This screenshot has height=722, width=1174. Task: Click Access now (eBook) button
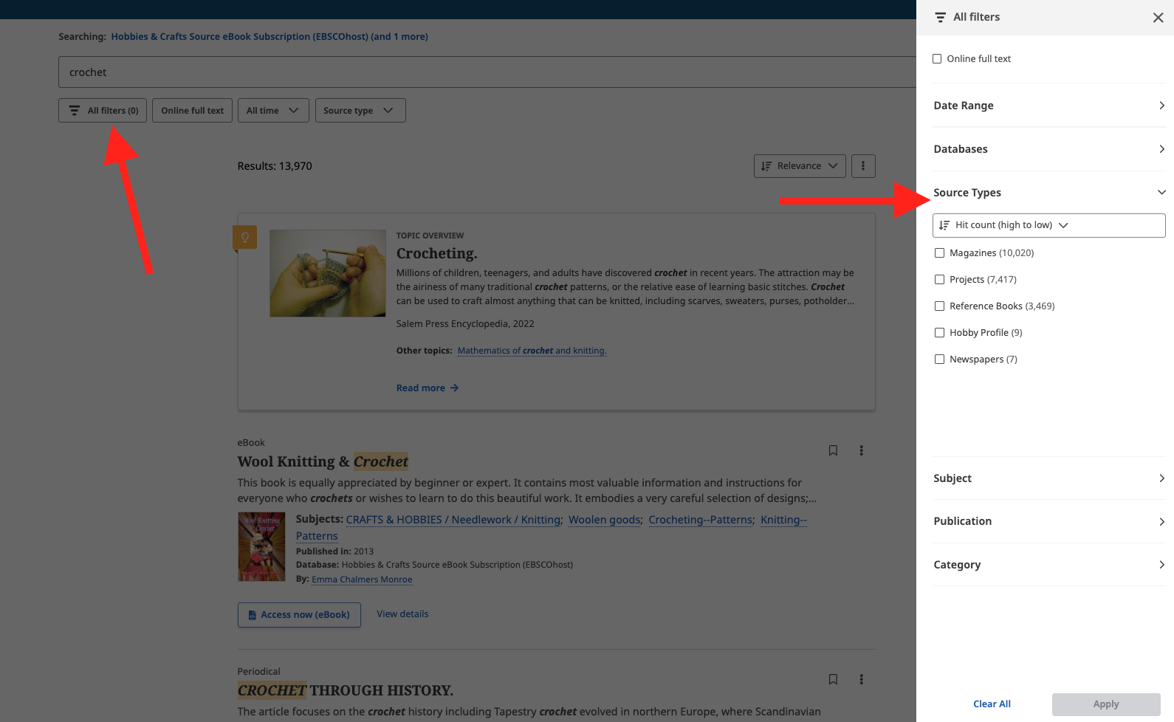(299, 615)
